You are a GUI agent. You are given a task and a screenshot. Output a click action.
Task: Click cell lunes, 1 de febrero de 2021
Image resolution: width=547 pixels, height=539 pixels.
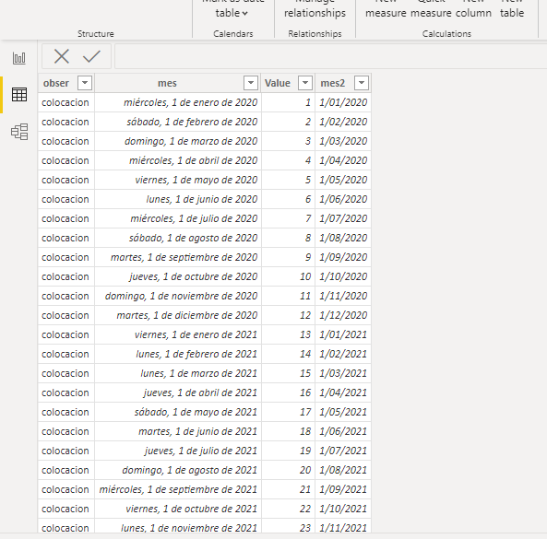coord(178,354)
